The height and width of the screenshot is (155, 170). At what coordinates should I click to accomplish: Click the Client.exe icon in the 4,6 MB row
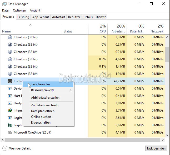(10, 59)
